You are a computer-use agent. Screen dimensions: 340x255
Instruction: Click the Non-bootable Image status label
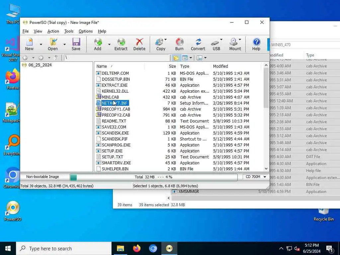click(42, 177)
